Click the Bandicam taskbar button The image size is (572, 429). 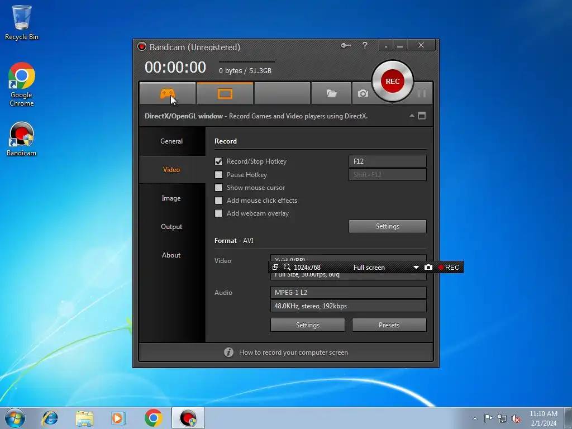[x=188, y=418]
